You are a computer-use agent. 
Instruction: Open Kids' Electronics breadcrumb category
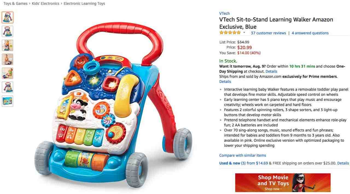pyautogui.click(x=45, y=4)
